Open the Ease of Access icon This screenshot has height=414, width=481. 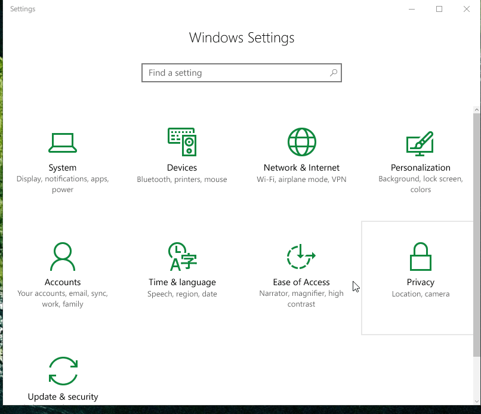[x=301, y=257]
